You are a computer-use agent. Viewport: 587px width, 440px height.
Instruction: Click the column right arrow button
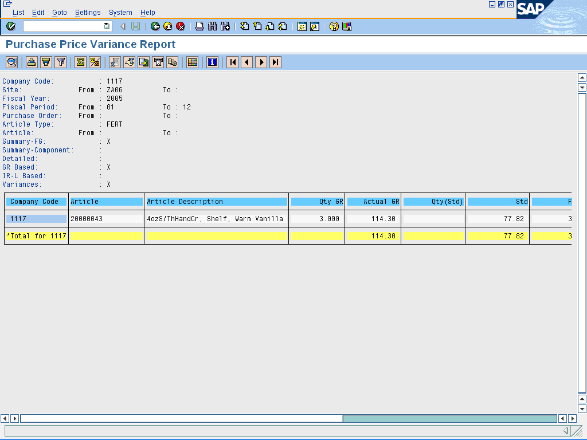click(x=261, y=62)
